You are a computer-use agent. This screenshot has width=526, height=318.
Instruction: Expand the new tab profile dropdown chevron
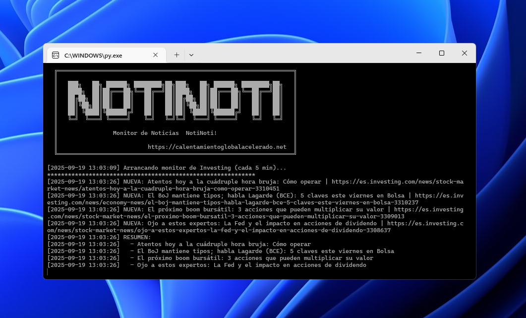(191, 55)
